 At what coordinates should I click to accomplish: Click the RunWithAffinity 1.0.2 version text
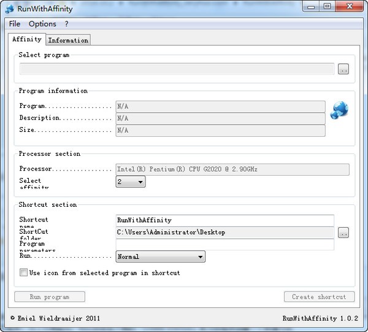320,318
